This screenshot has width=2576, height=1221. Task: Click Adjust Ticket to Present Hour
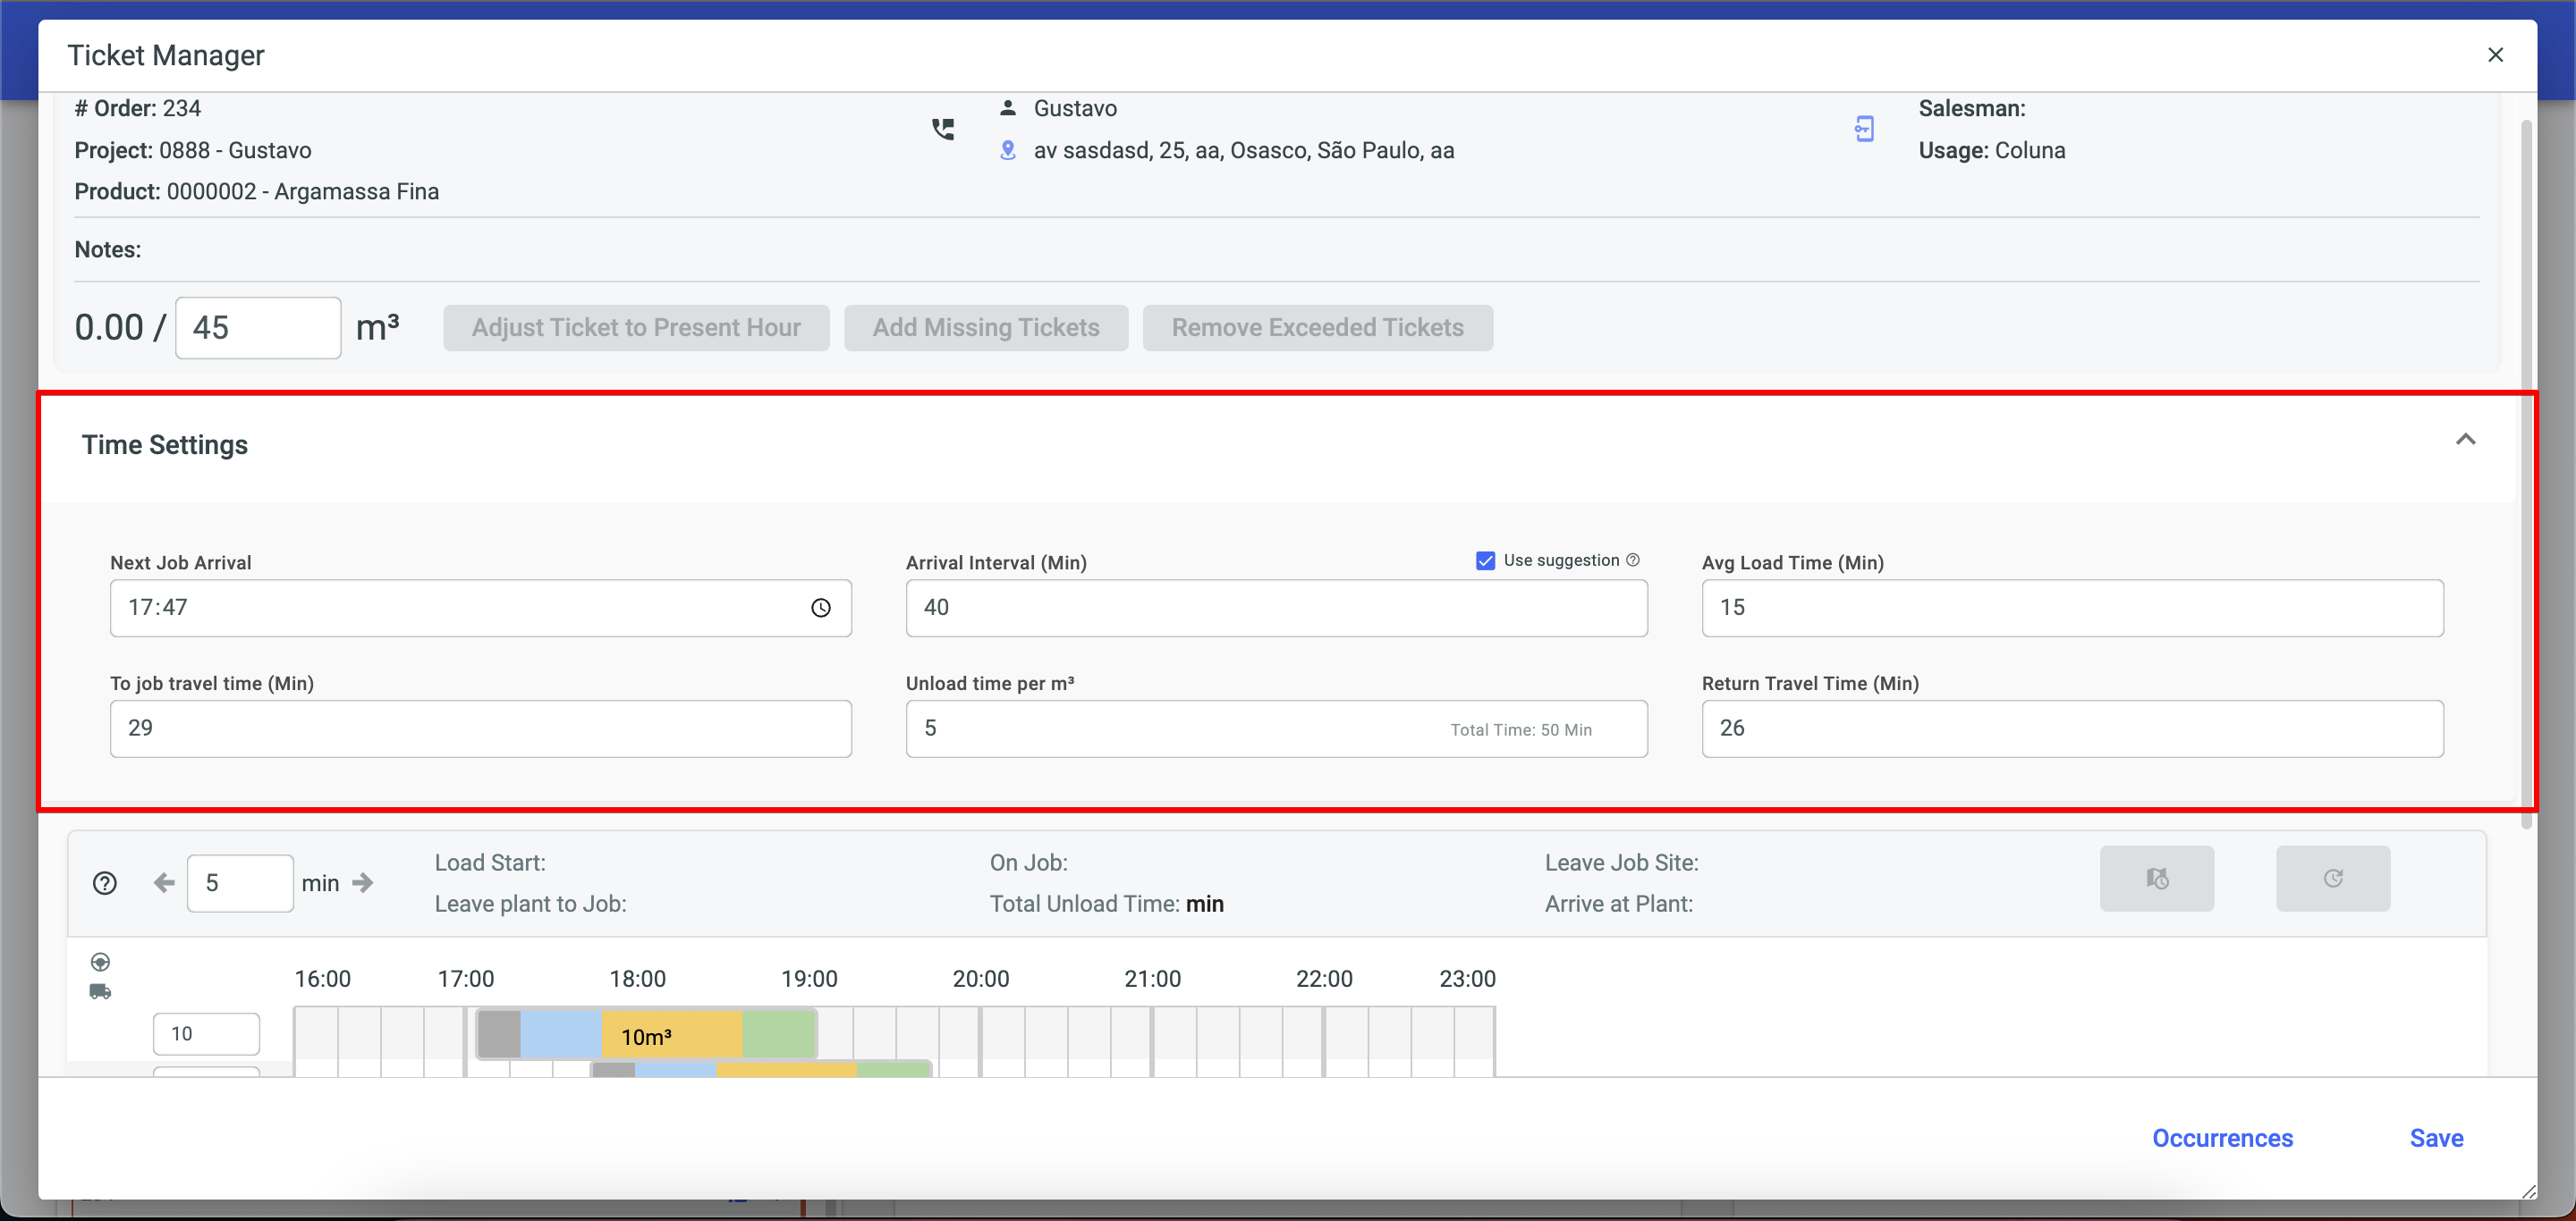636,328
